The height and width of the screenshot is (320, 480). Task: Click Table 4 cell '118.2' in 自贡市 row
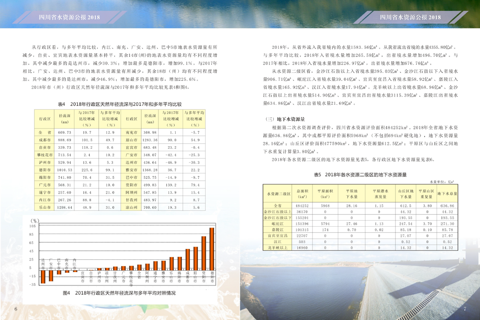point(87,148)
